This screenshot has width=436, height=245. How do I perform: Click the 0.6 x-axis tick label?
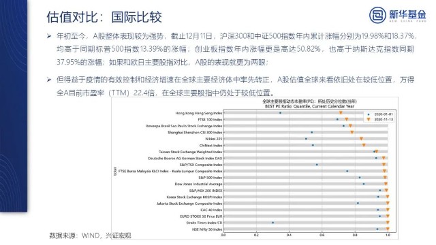tap(322, 235)
